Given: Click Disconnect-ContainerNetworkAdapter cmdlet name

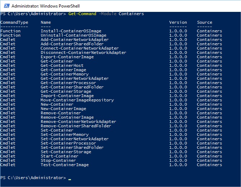Looking at the screenshot, I should (x=83, y=53).
